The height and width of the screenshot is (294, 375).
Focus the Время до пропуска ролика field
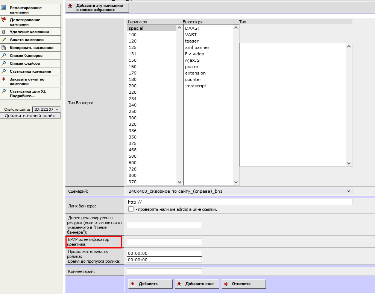click(164, 260)
